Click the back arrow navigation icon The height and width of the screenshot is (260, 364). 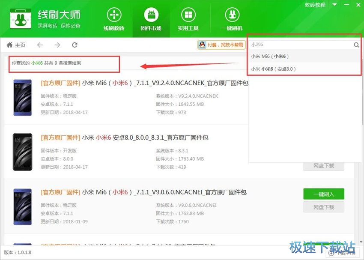click(40, 45)
